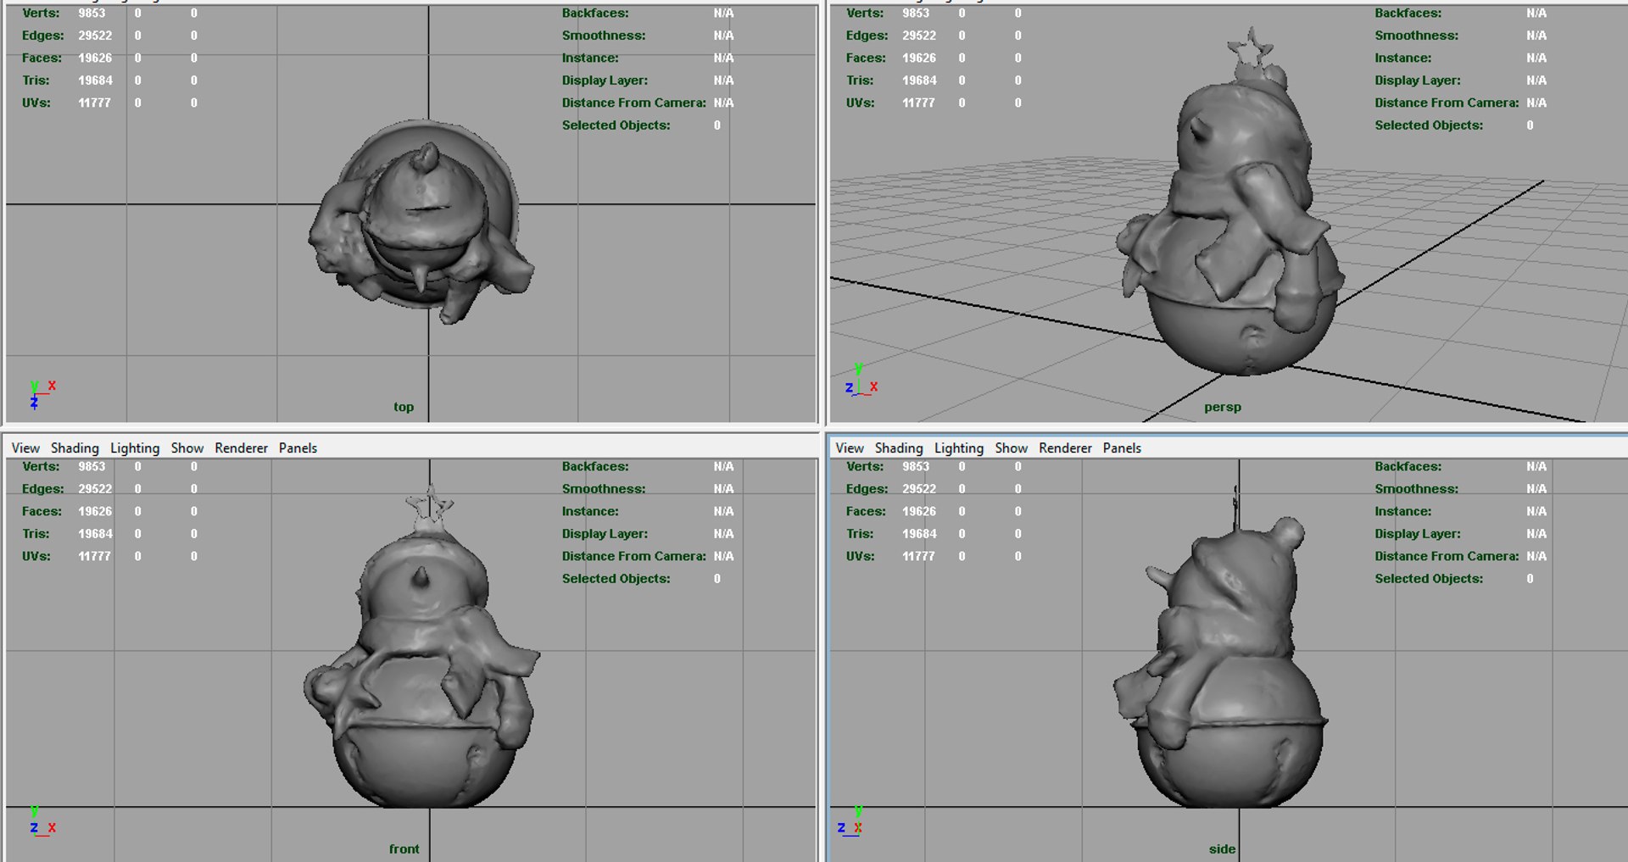Click the UVs value 11777 in front view
This screenshot has width=1628, height=862.
tap(94, 556)
